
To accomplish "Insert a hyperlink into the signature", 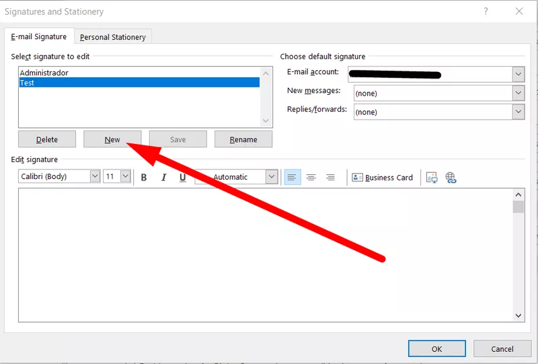I will 451,177.
